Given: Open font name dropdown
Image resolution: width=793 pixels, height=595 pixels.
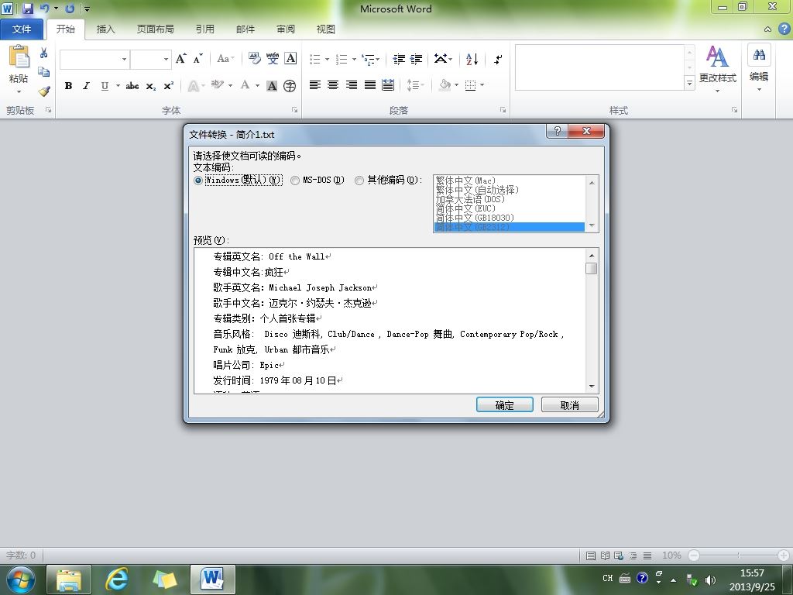Looking at the screenshot, I should click(124, 59).
